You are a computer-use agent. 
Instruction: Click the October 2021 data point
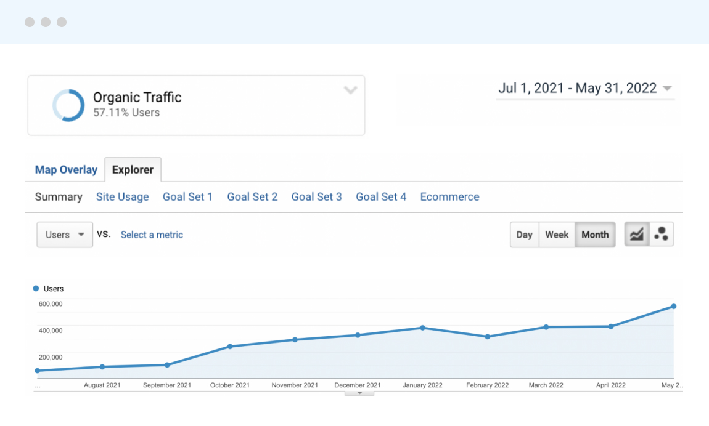coord(230,347)
